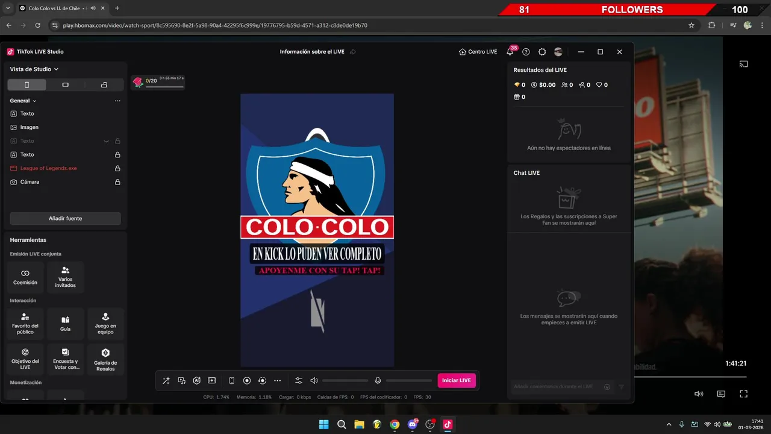Open Windows Start menu
Image resolution: width=771 pixels, height=434 pixels.
[323, 424]
